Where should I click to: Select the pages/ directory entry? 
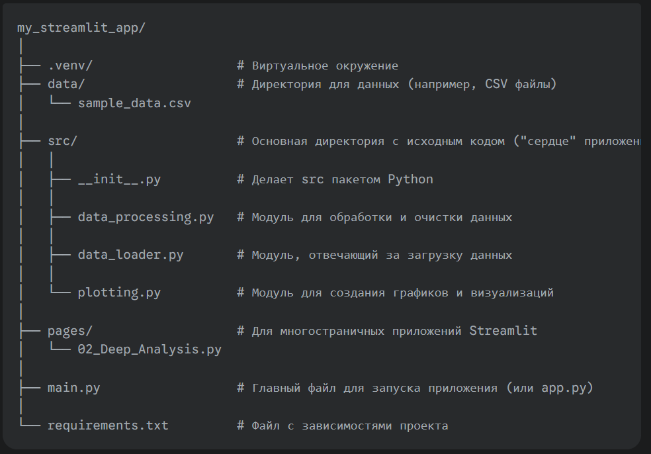tap(69, 331)
